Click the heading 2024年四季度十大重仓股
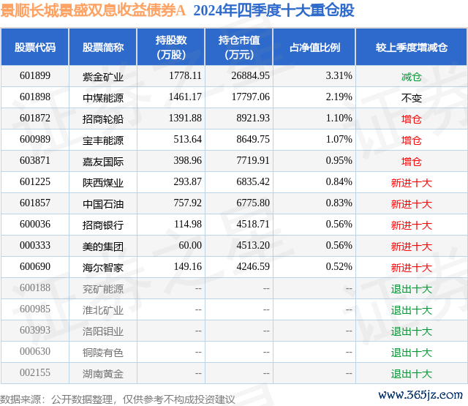This screenshot has width=468, height=406. (273, 10)
